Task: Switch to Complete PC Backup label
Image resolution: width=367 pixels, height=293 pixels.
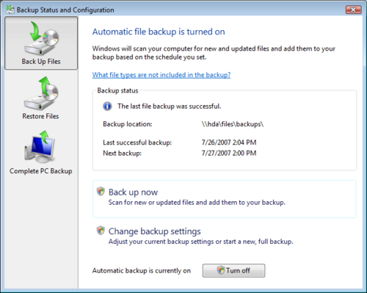Action: coord(41,171)
